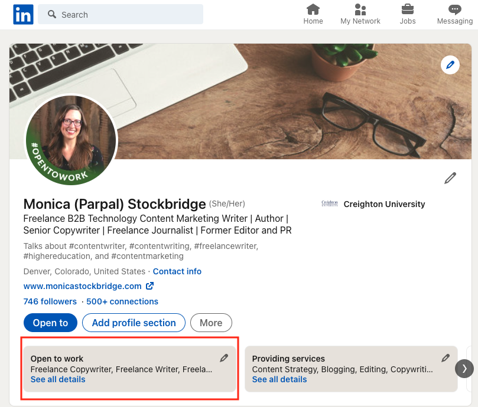478x407 pixels.
Task: Click the search magnifier icon
Action: pyautogui.click(x=52, y=14)
